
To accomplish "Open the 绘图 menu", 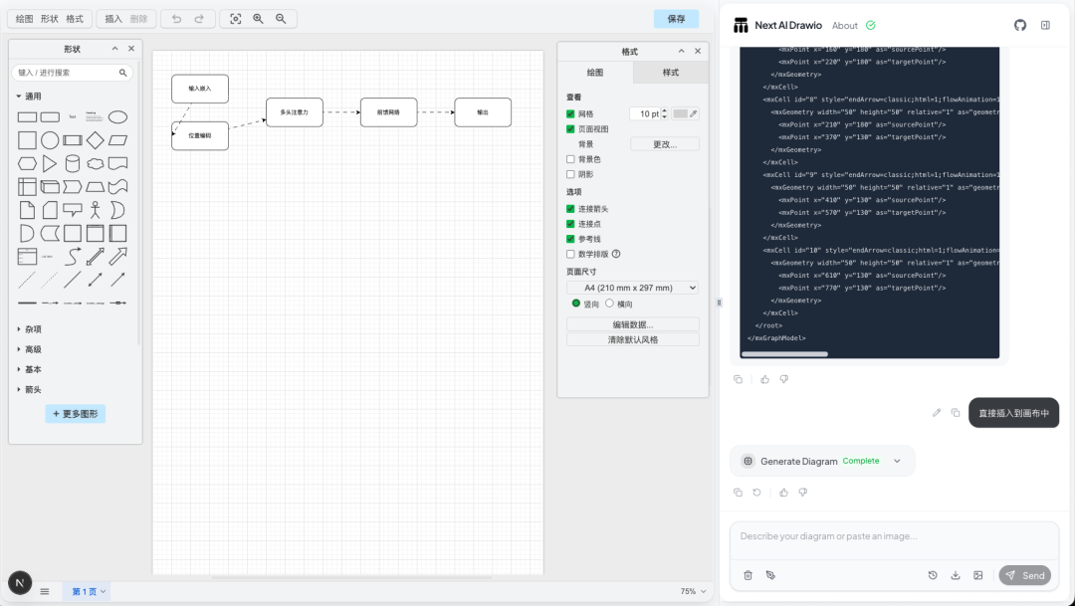I will (24, 19).
